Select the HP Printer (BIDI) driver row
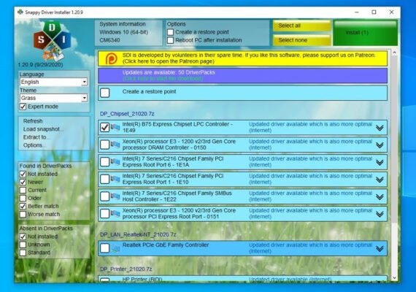This screenshot has height=292, width=416. pyautogui.click(x=242, y=279)
